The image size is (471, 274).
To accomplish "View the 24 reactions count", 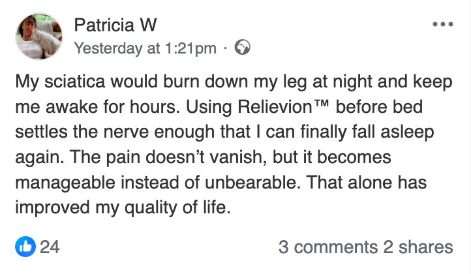I will point(50,247).
